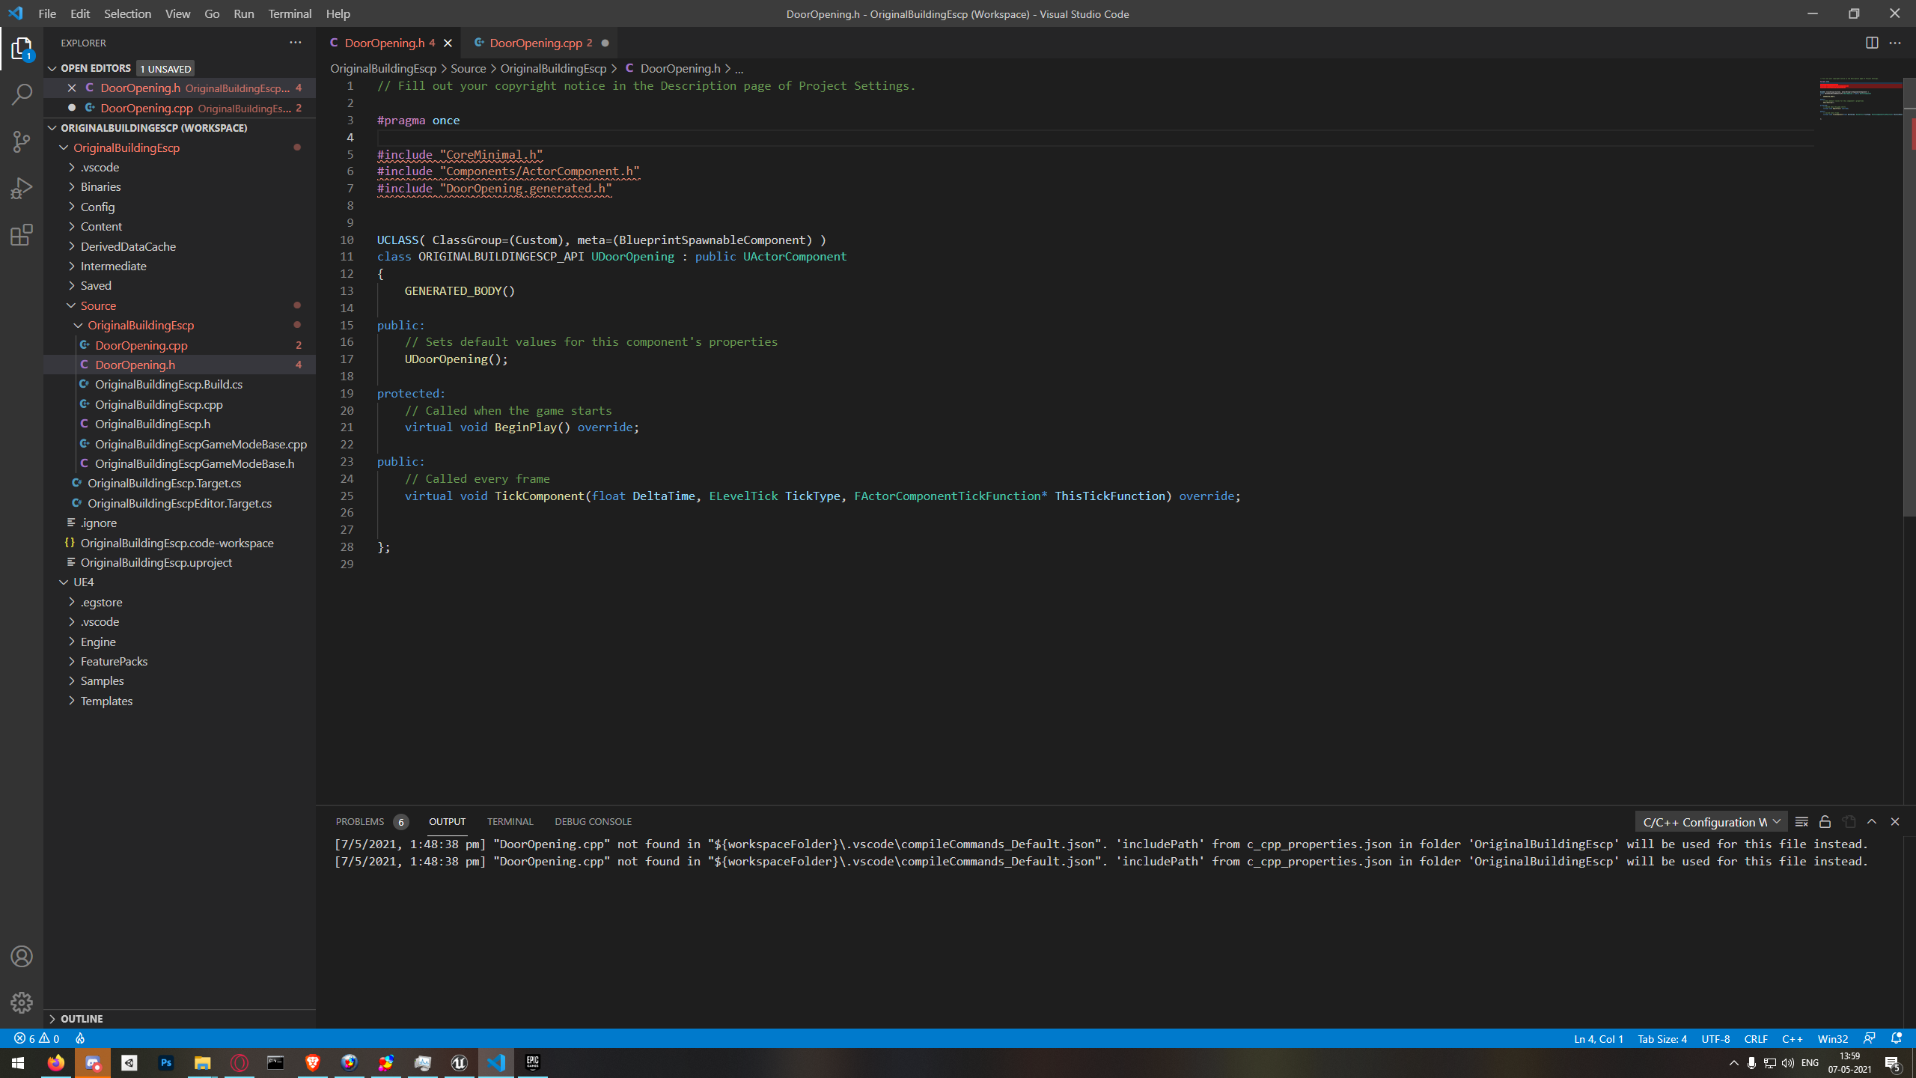Maximize the bottom panel size
Viewport: 1916px width, 1078px height.
coord(1872,821)
